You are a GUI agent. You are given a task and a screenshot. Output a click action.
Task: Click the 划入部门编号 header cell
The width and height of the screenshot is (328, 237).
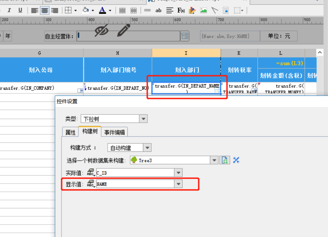(x=118, y=70)
